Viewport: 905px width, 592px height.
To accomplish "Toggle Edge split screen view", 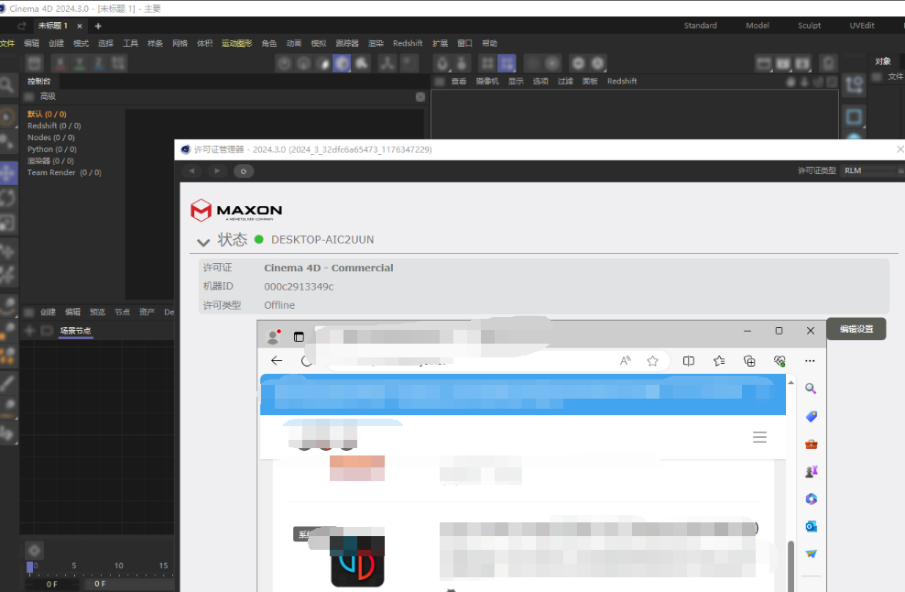I will [689, 361].
